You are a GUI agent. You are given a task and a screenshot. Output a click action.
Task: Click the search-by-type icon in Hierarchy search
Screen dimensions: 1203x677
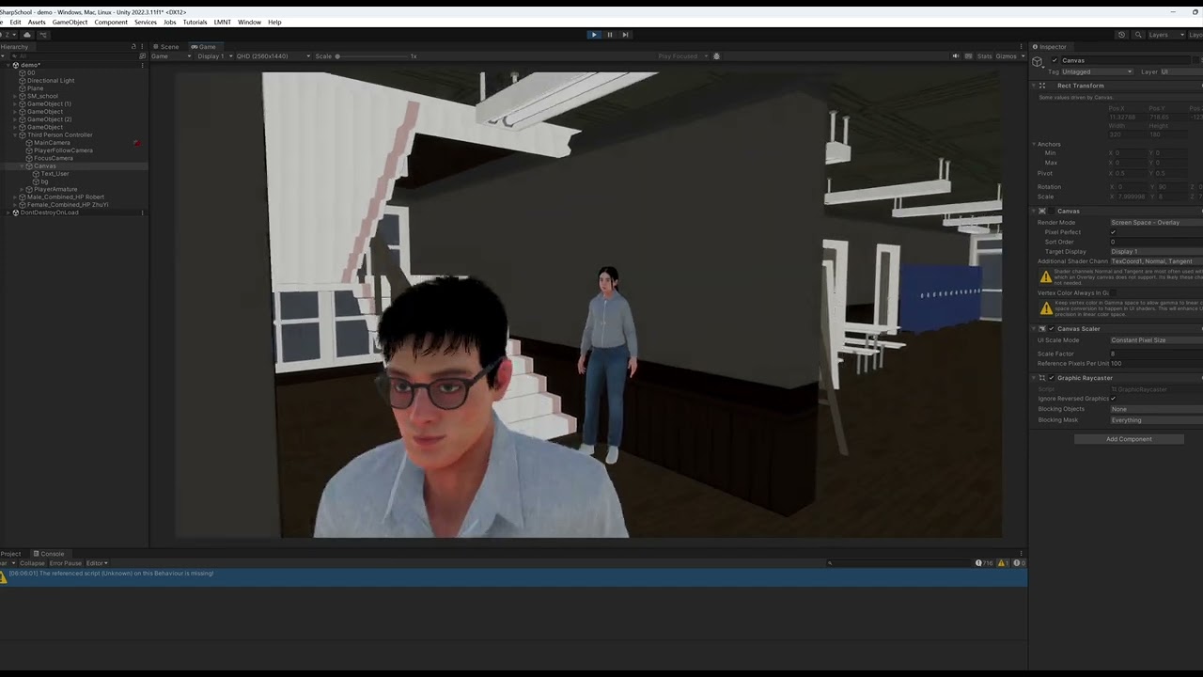142,56
